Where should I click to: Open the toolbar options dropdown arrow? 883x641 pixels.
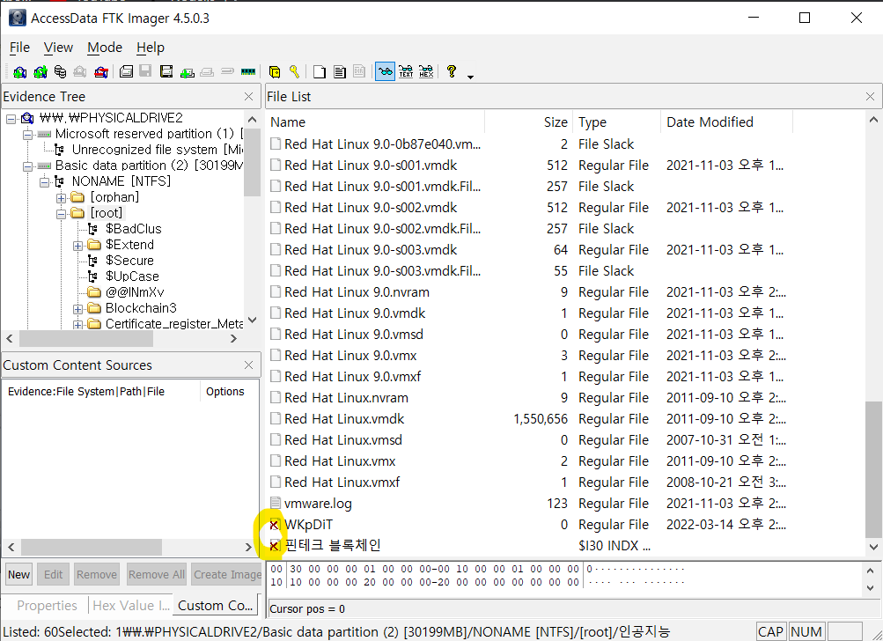(x=471, y=77)
